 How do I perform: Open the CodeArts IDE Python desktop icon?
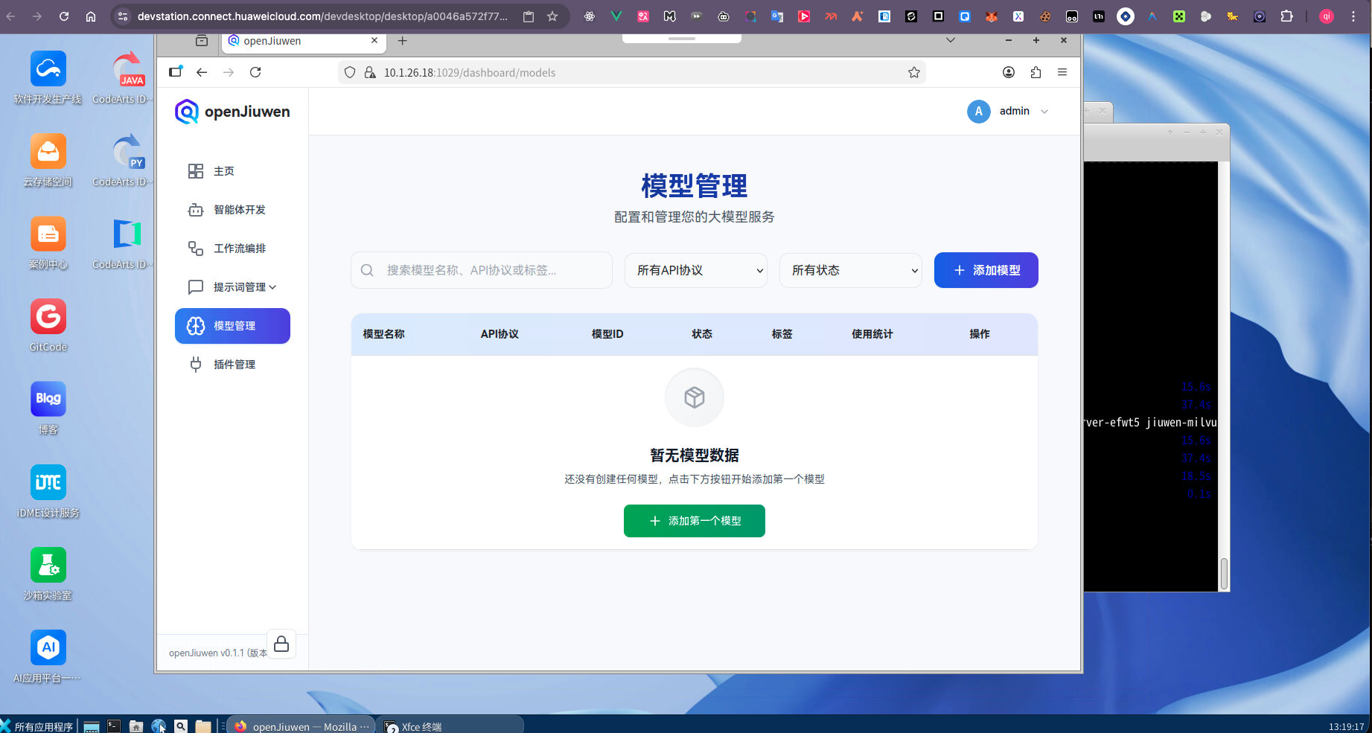[x=128, y=160]
